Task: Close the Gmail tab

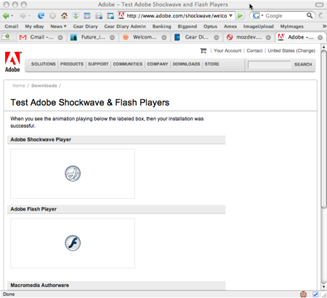Action: coord(60,37)
